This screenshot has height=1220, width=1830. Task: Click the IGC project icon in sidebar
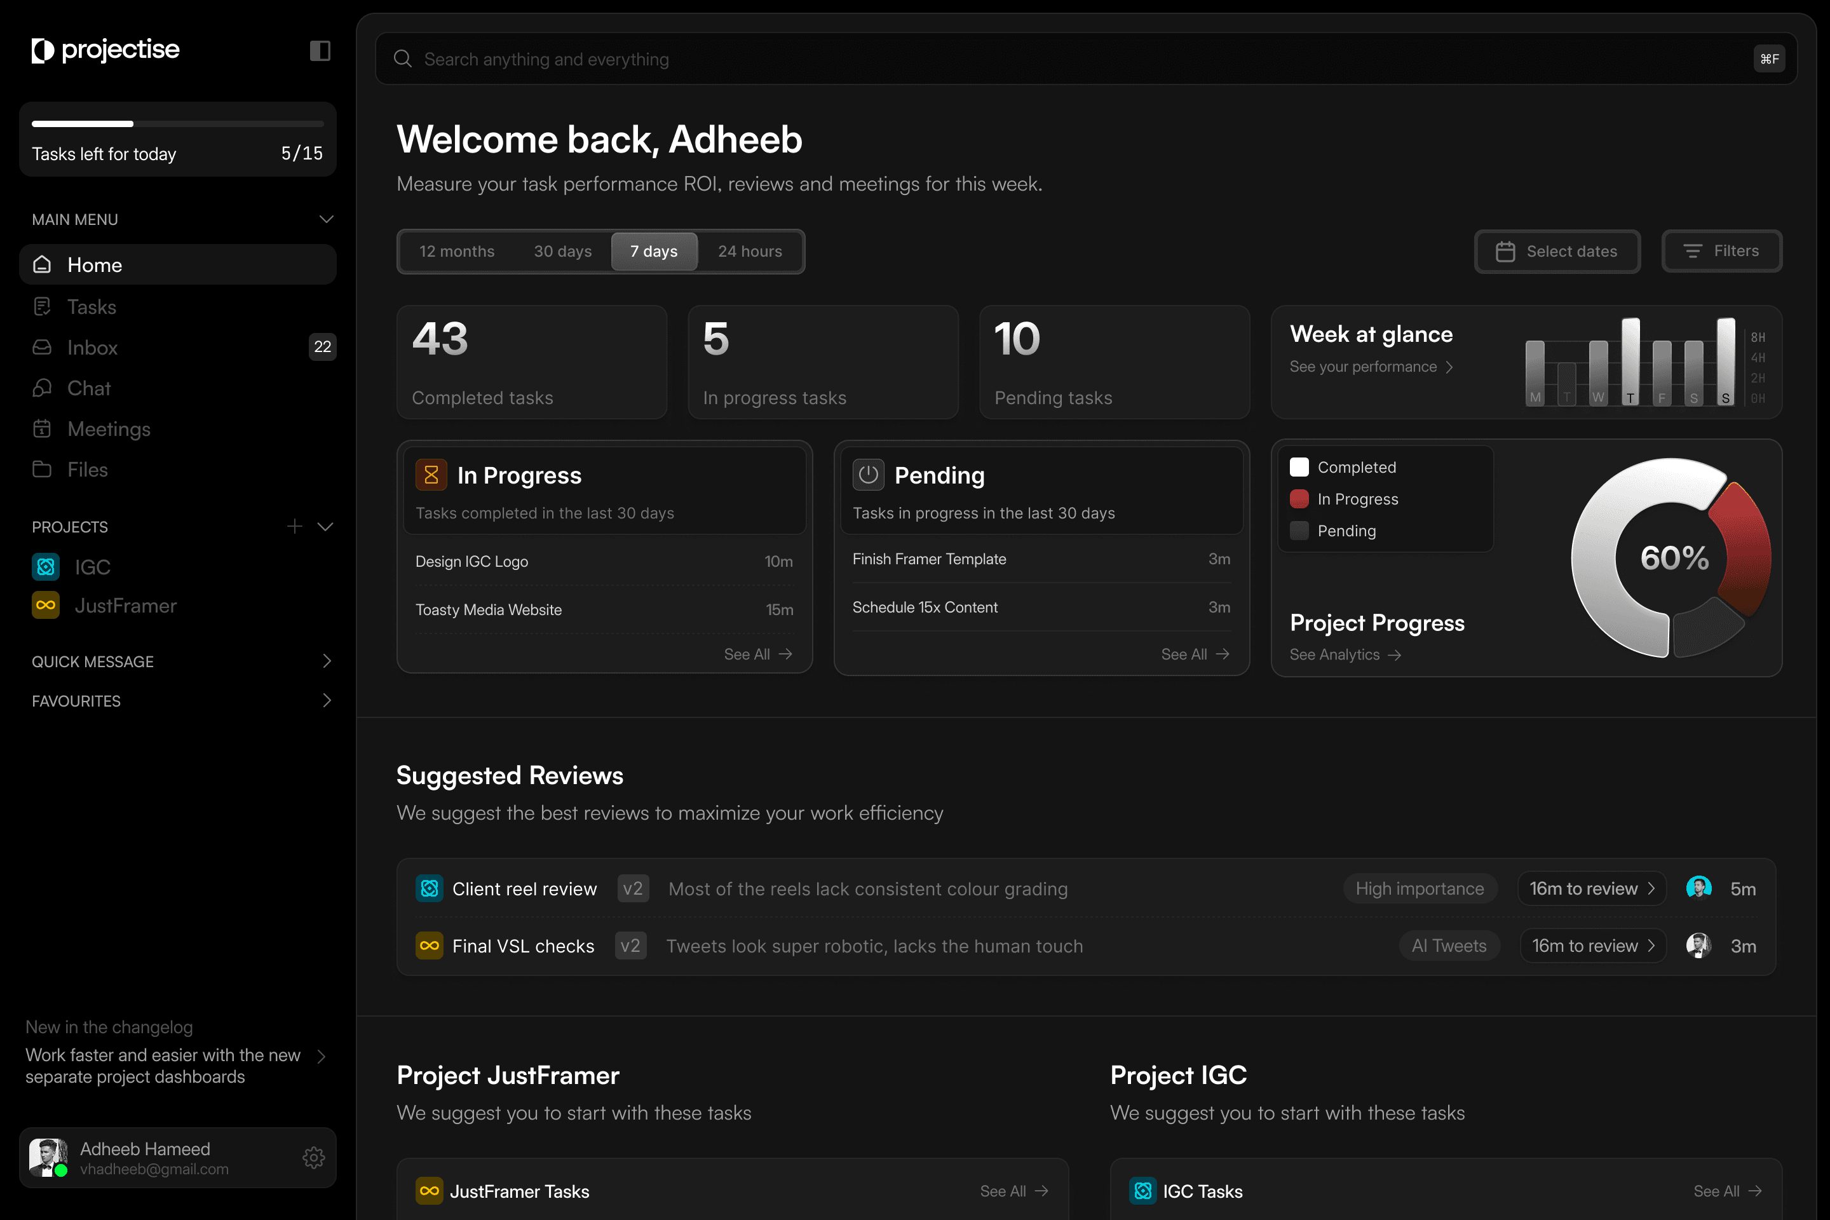pos(46,566)
